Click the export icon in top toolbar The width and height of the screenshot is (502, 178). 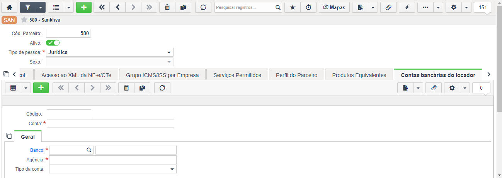[x=360, y=7]
